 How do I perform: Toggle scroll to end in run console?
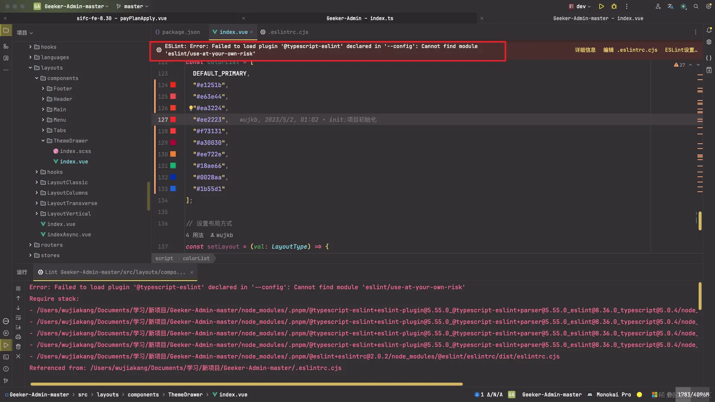click(x=18, y=327)
